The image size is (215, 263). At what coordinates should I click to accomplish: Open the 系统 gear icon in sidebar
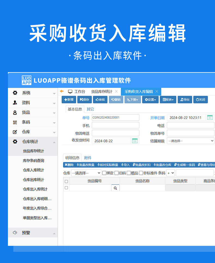click(x=15, y=93)
